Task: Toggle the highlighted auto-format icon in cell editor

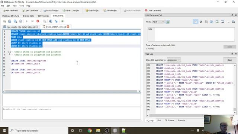Action: (196, 22)
